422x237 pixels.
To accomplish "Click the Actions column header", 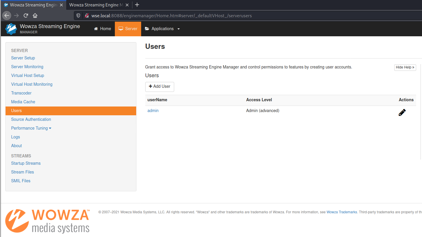I will [x=406, y=100].
